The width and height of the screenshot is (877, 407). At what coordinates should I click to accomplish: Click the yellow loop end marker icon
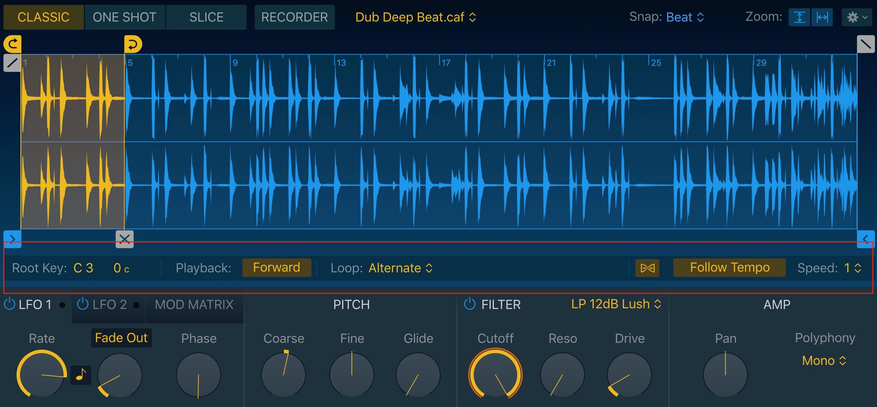click(133, 44)
